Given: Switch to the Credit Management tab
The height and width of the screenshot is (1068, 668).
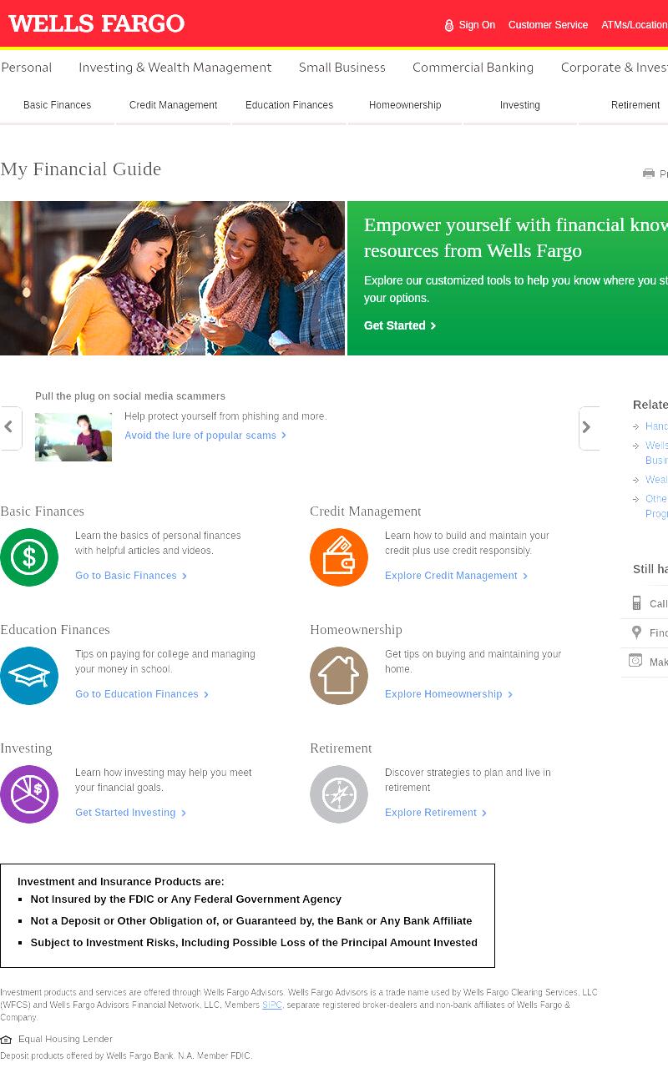Looking at the screenshot, I should pos(173,106).
